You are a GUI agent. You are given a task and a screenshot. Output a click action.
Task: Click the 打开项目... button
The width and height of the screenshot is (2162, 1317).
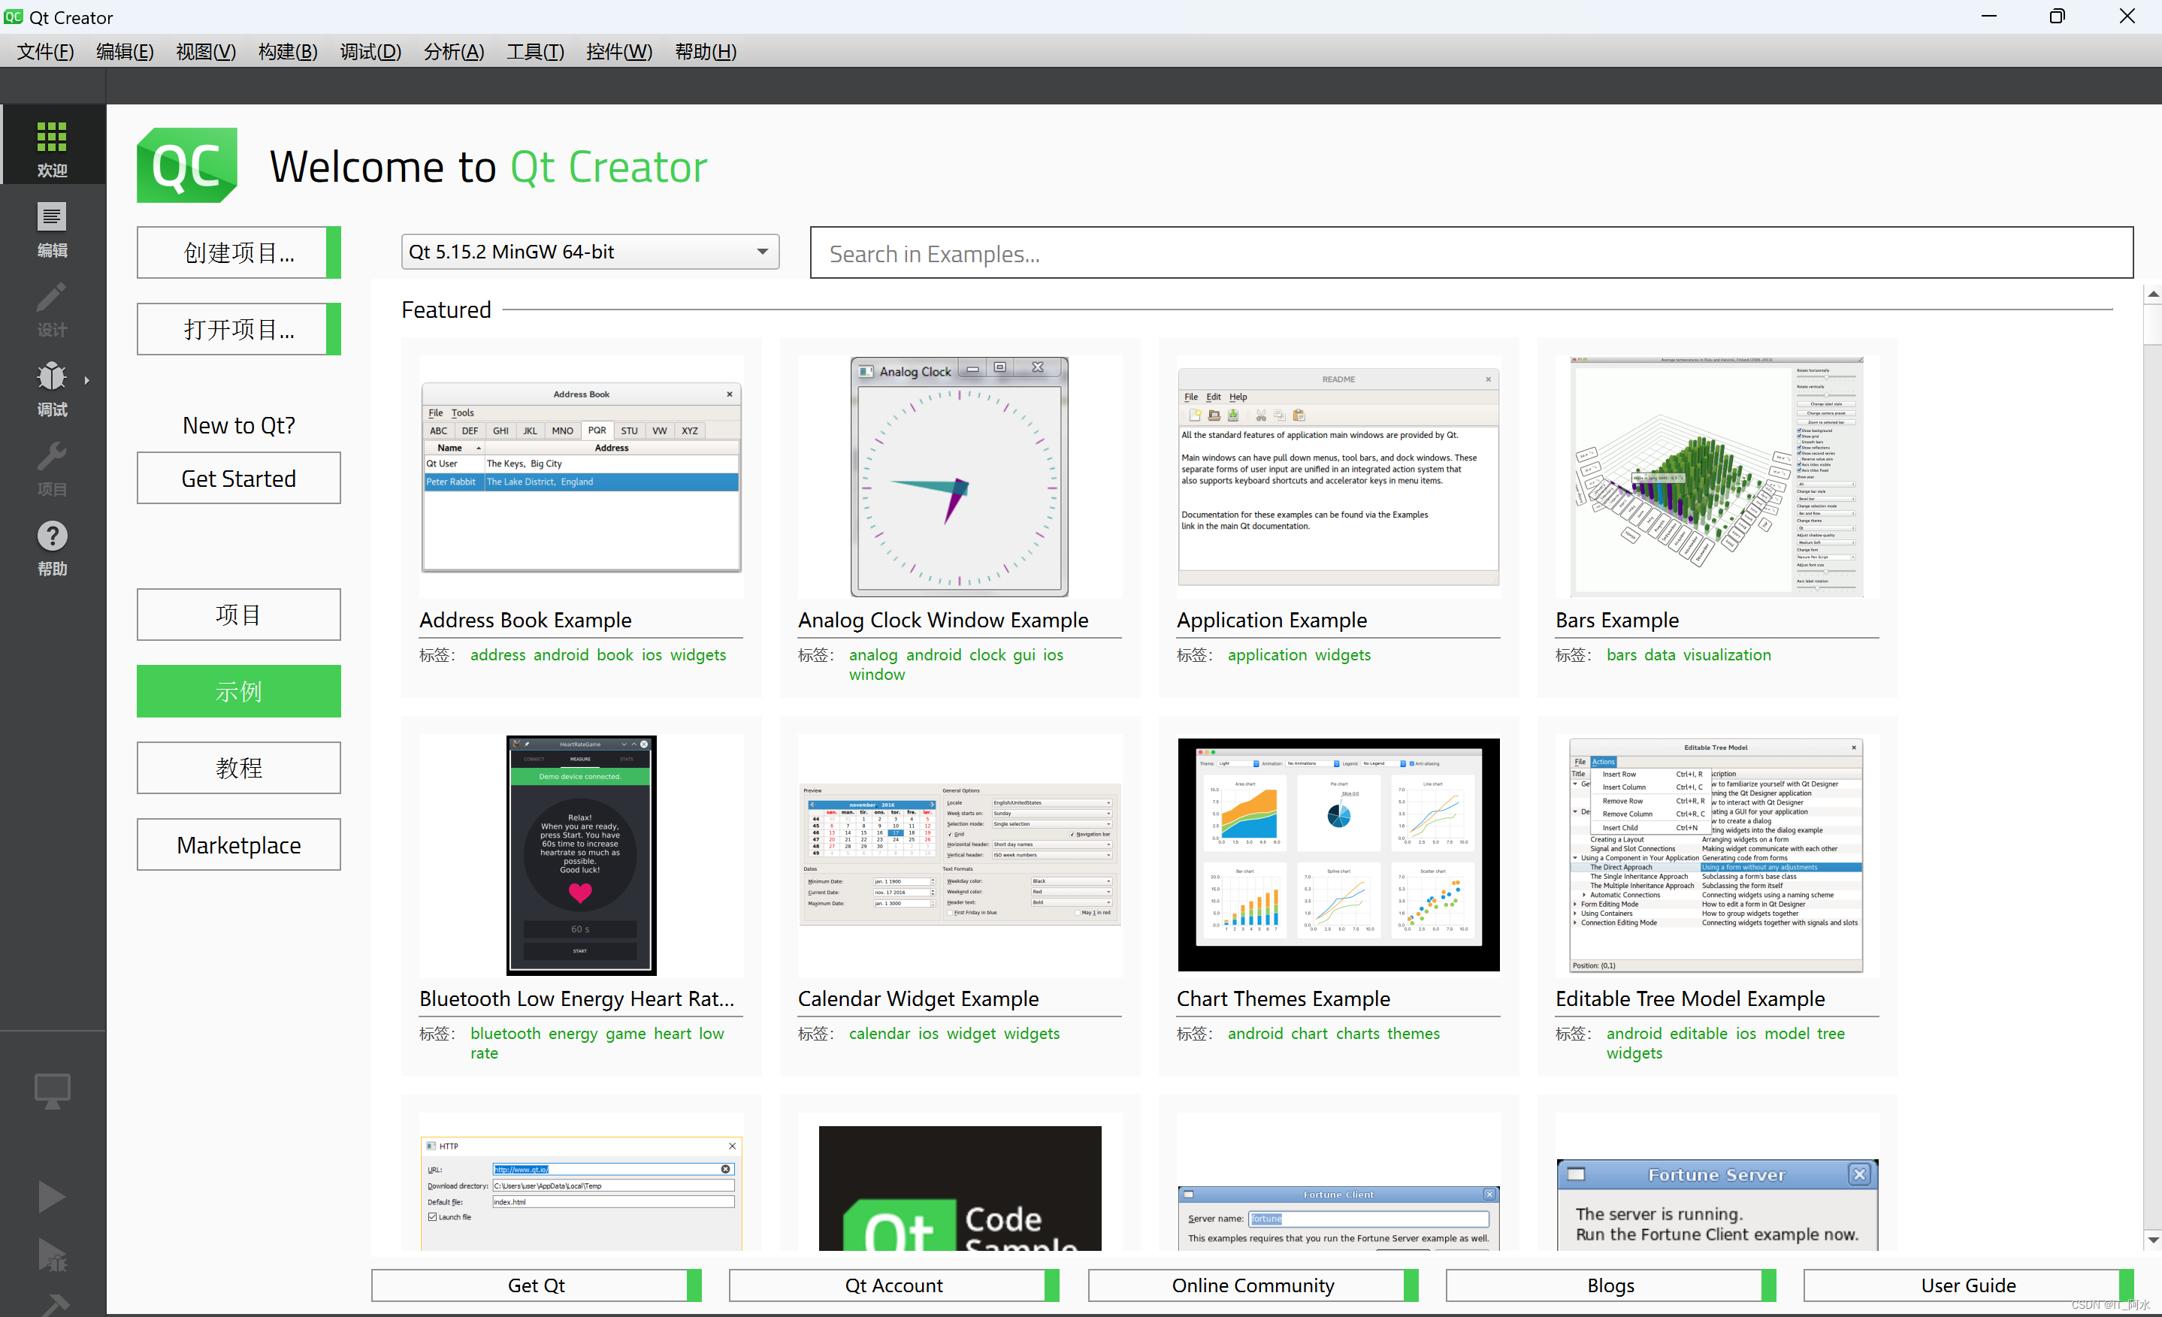click(239, 329)
